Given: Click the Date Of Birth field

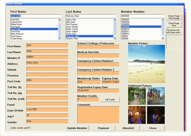Looking at the screenshot, I should click(47, 110).
